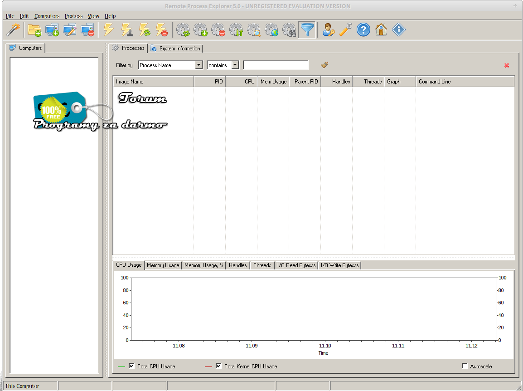The height and width of the screenshot is (391, 523).
Task: Select the Threads graph tab
Action: click(x=262, y=265)
